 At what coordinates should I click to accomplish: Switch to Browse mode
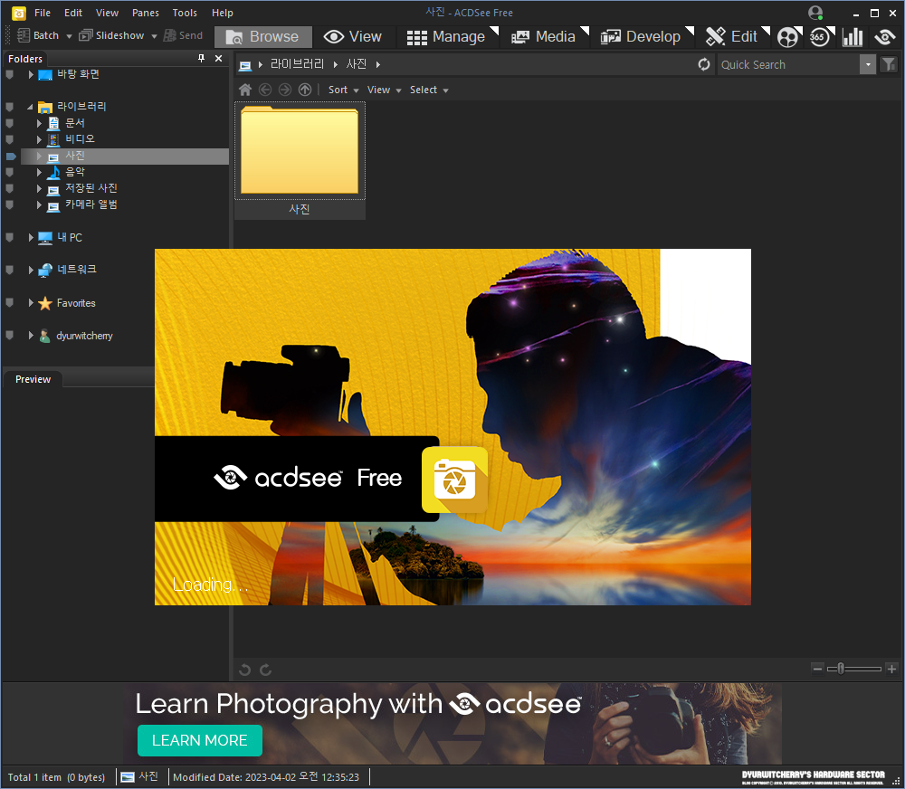262,37
